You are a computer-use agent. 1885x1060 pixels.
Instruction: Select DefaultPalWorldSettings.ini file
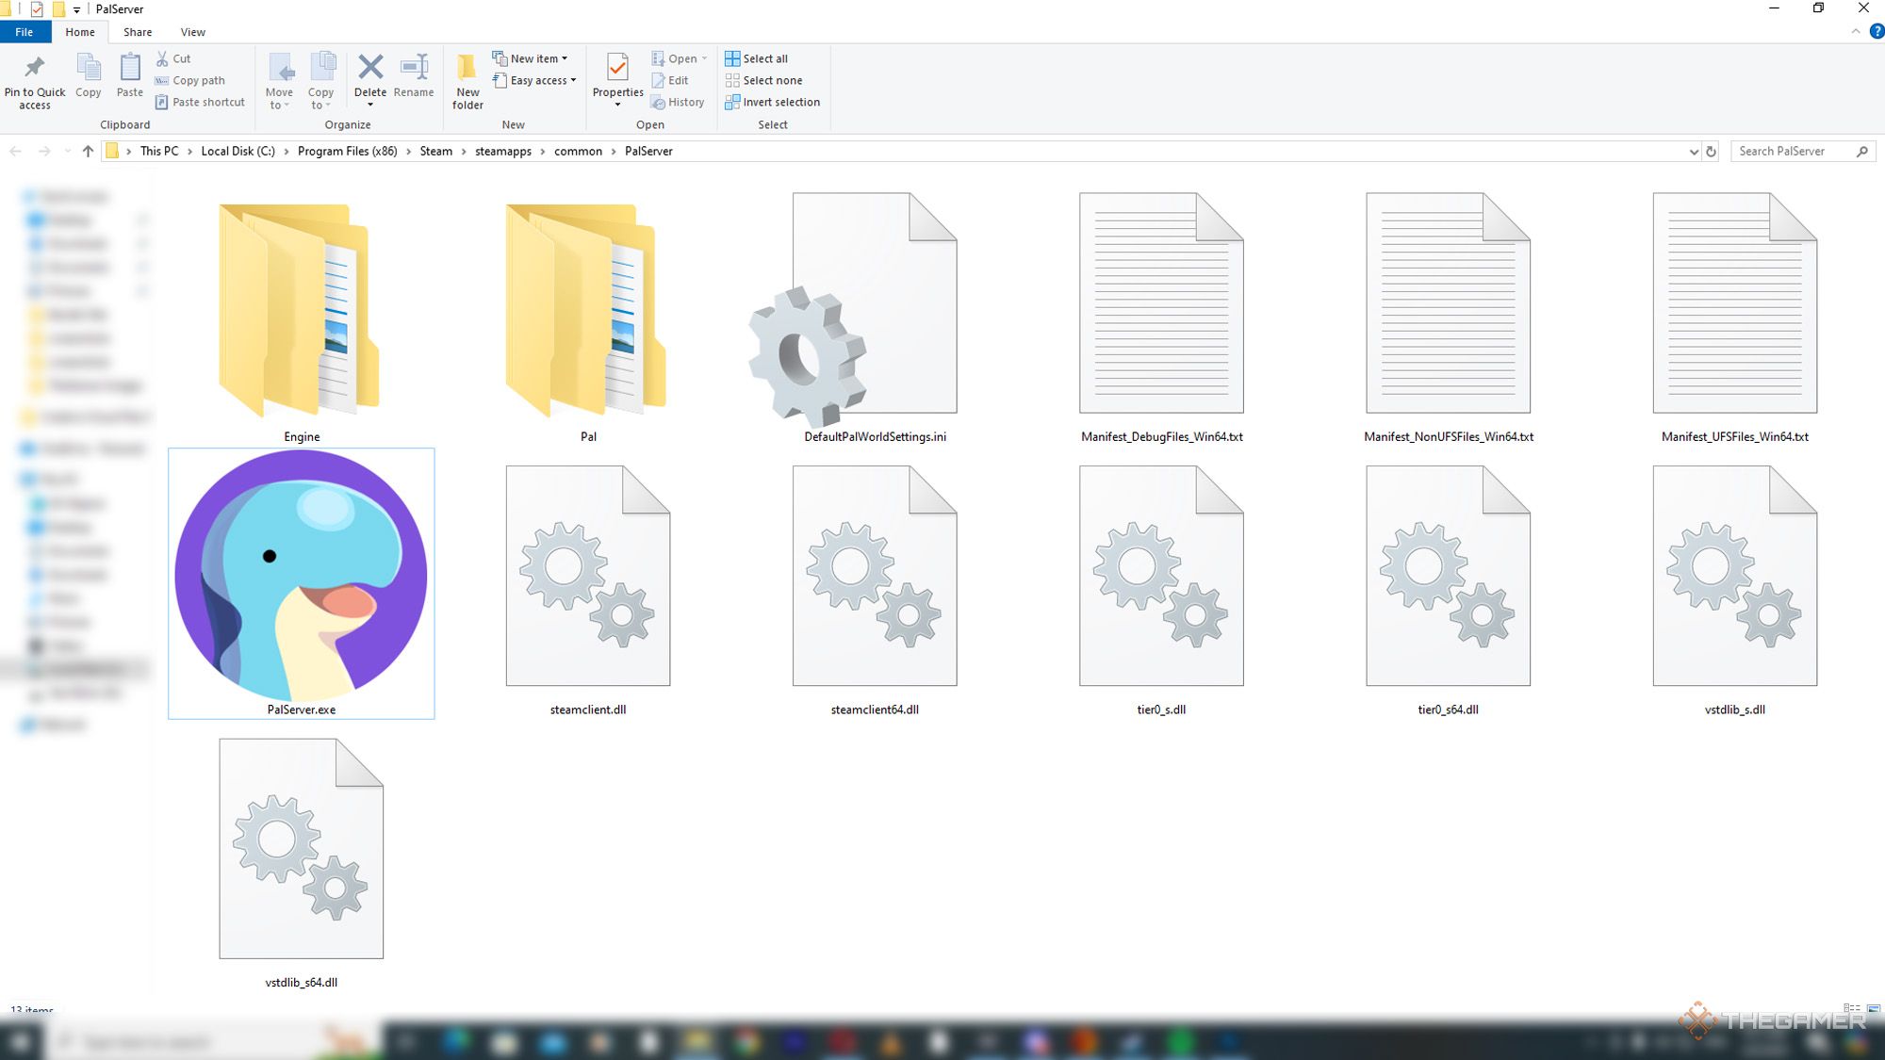click(x=875, y=318)
